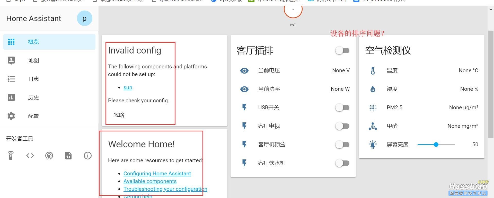Click the 开发者工具 section heading
This screenshot has width=494, height=198.
[x=20, y=139]
